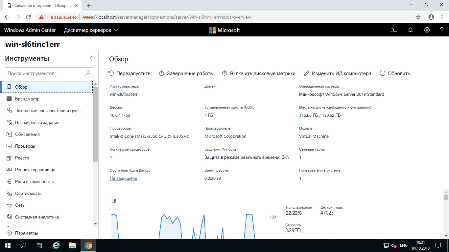
Task: Open the Обновления updates icon
Action: [9, 134]
